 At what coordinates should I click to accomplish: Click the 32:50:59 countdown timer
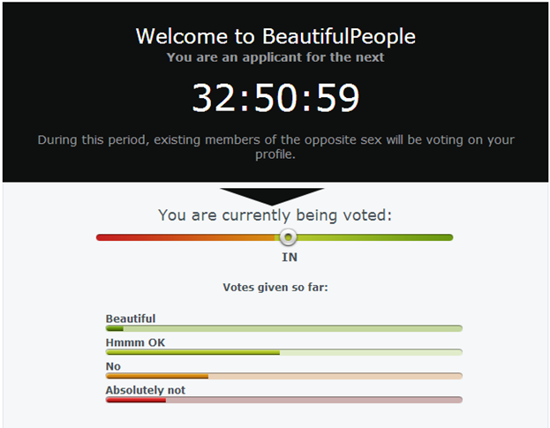coord(275,98)
